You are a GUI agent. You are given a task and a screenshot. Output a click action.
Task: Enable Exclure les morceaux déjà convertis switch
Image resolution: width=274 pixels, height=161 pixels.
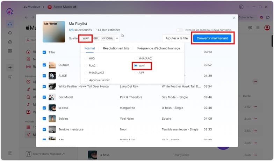(x=180, y=30)
